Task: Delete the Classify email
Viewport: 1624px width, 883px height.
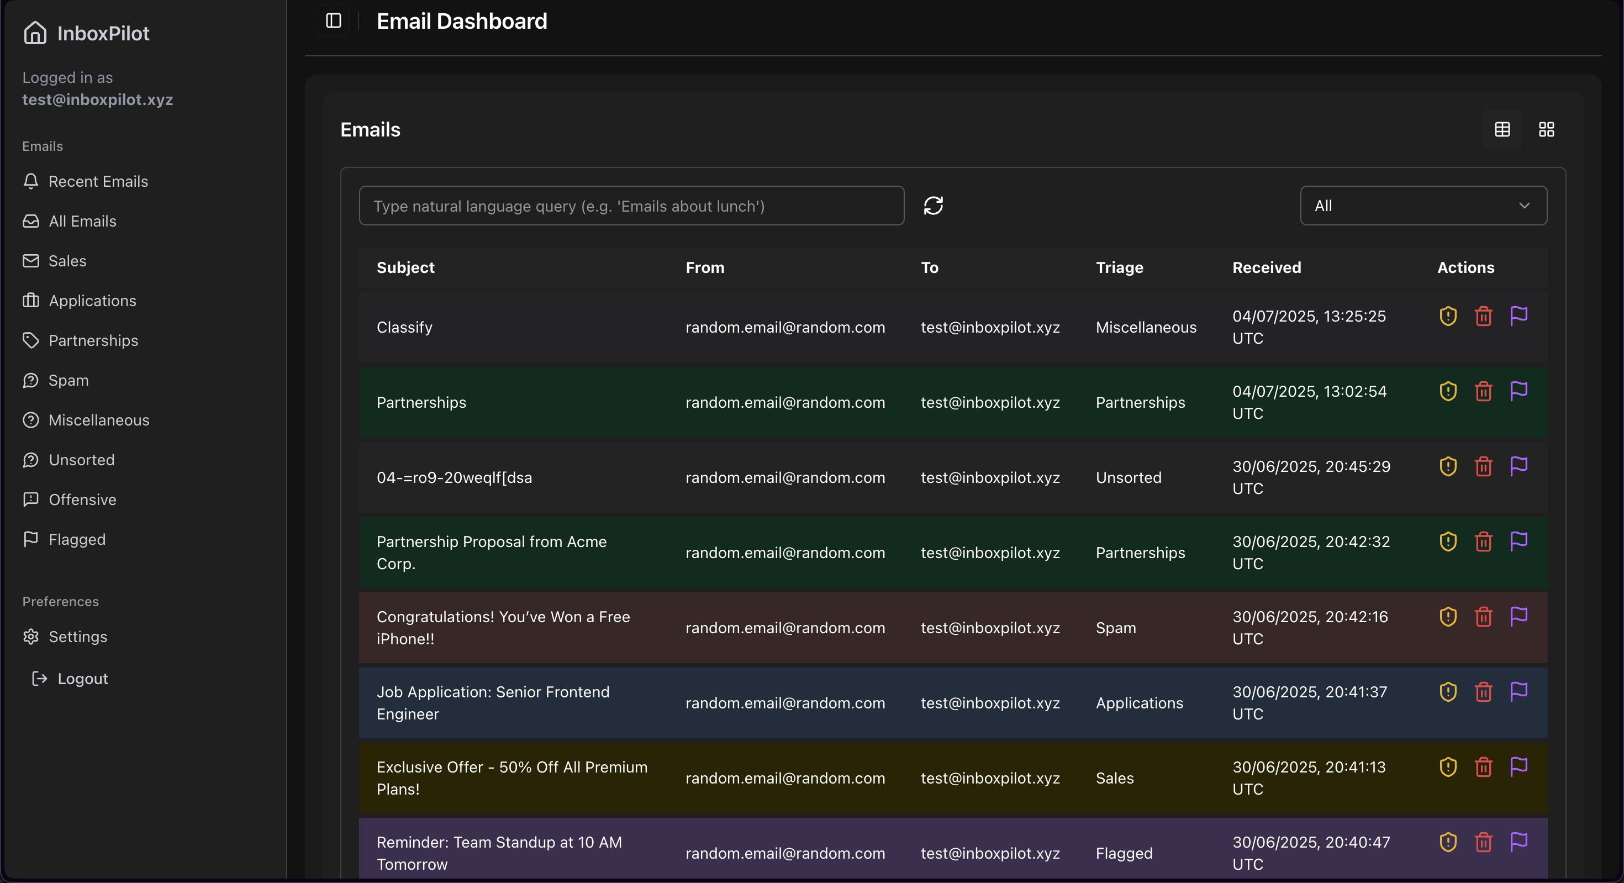Action: point(1483,316)
